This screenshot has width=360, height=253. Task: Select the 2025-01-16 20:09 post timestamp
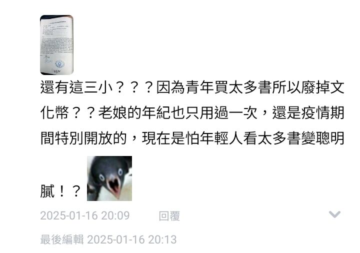click(x=85, y=216)
